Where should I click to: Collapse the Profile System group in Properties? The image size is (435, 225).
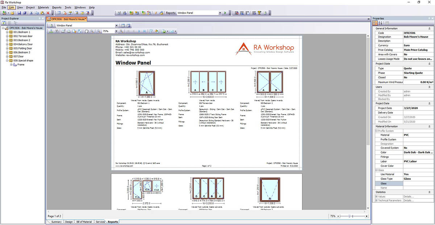tap(376, 131)
